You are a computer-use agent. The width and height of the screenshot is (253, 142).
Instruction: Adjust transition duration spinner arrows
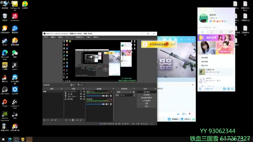134,95
